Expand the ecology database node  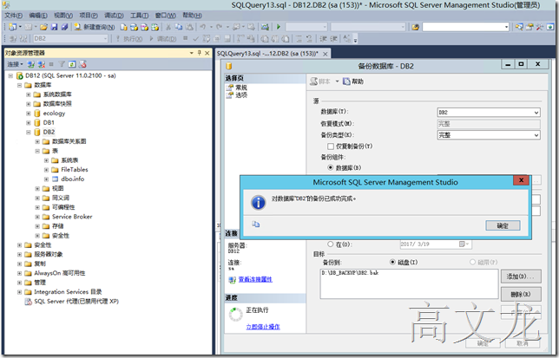(29, 114)
